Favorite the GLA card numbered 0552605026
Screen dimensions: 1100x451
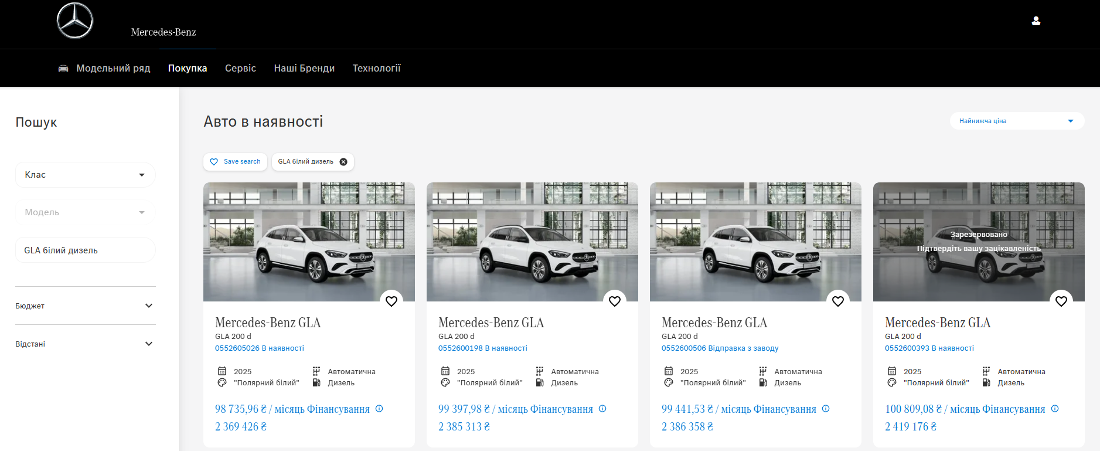pyautogui.click(x=391, y=301)
